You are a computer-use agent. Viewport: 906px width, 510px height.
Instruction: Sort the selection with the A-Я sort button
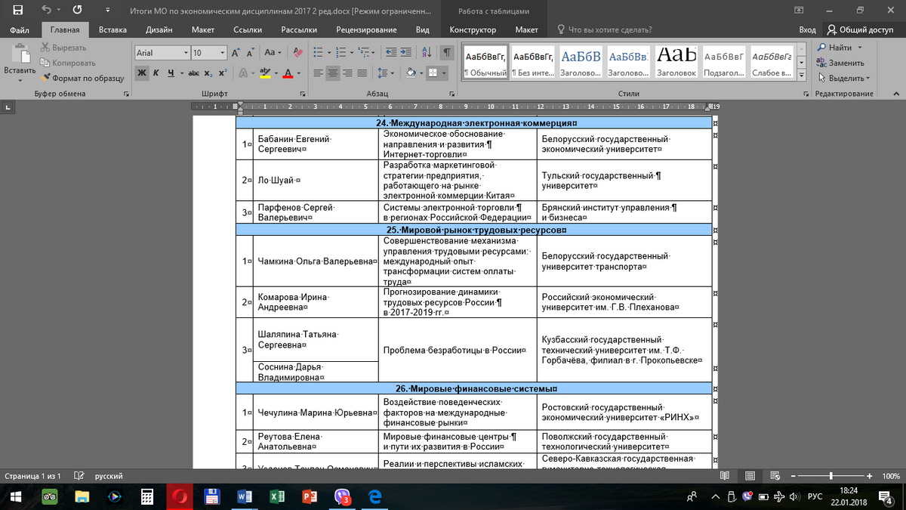coord(428,53)
